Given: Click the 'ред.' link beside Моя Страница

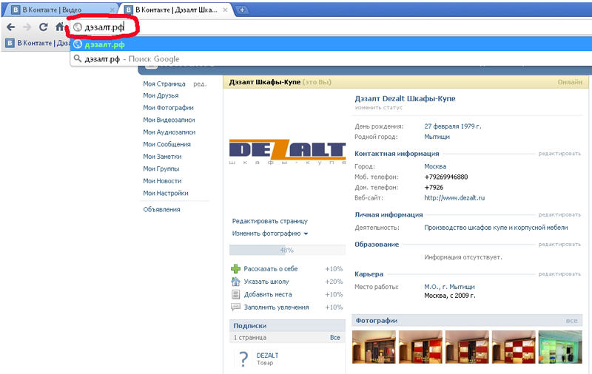Looking at the screenshot, I should click(200, 84).
